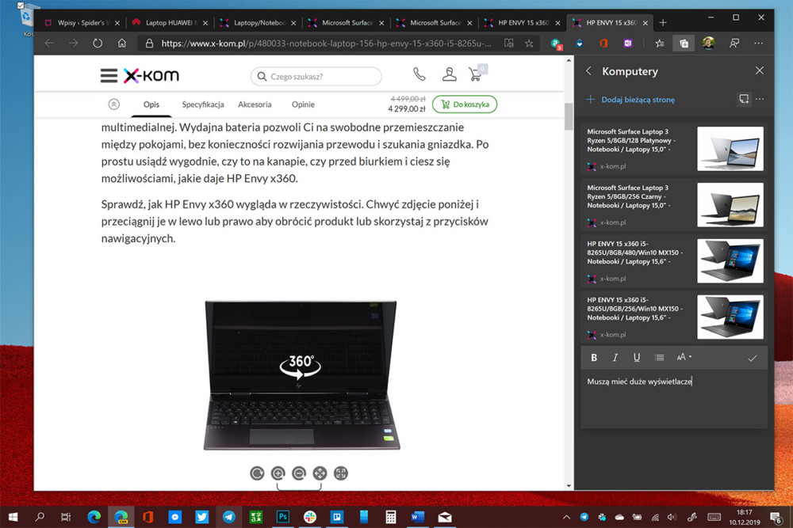Add a new note to the collection

pyautogui.click(x=744, y=99)
